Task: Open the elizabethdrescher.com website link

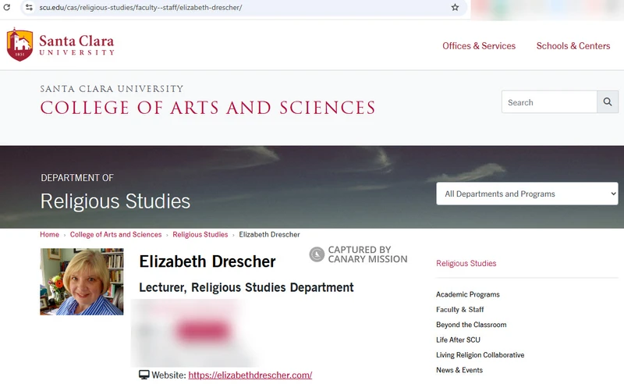Action: point(250,375)
